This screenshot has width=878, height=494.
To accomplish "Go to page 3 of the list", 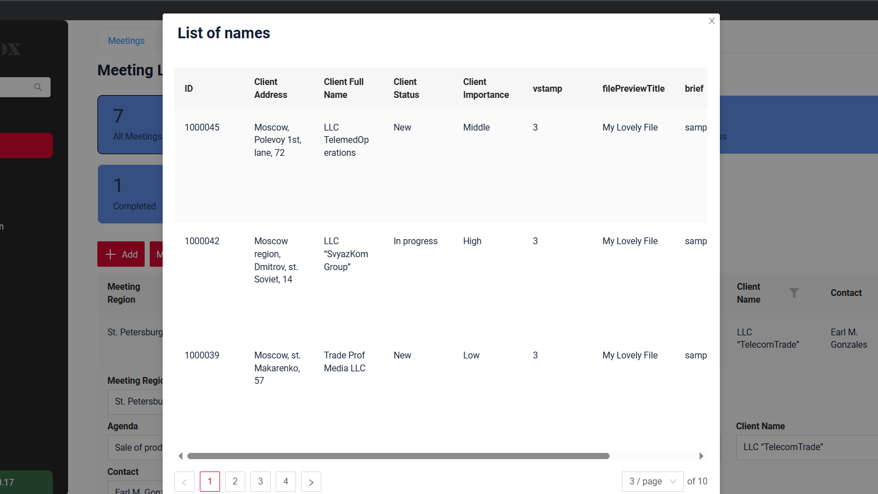I will coord(261,482).
